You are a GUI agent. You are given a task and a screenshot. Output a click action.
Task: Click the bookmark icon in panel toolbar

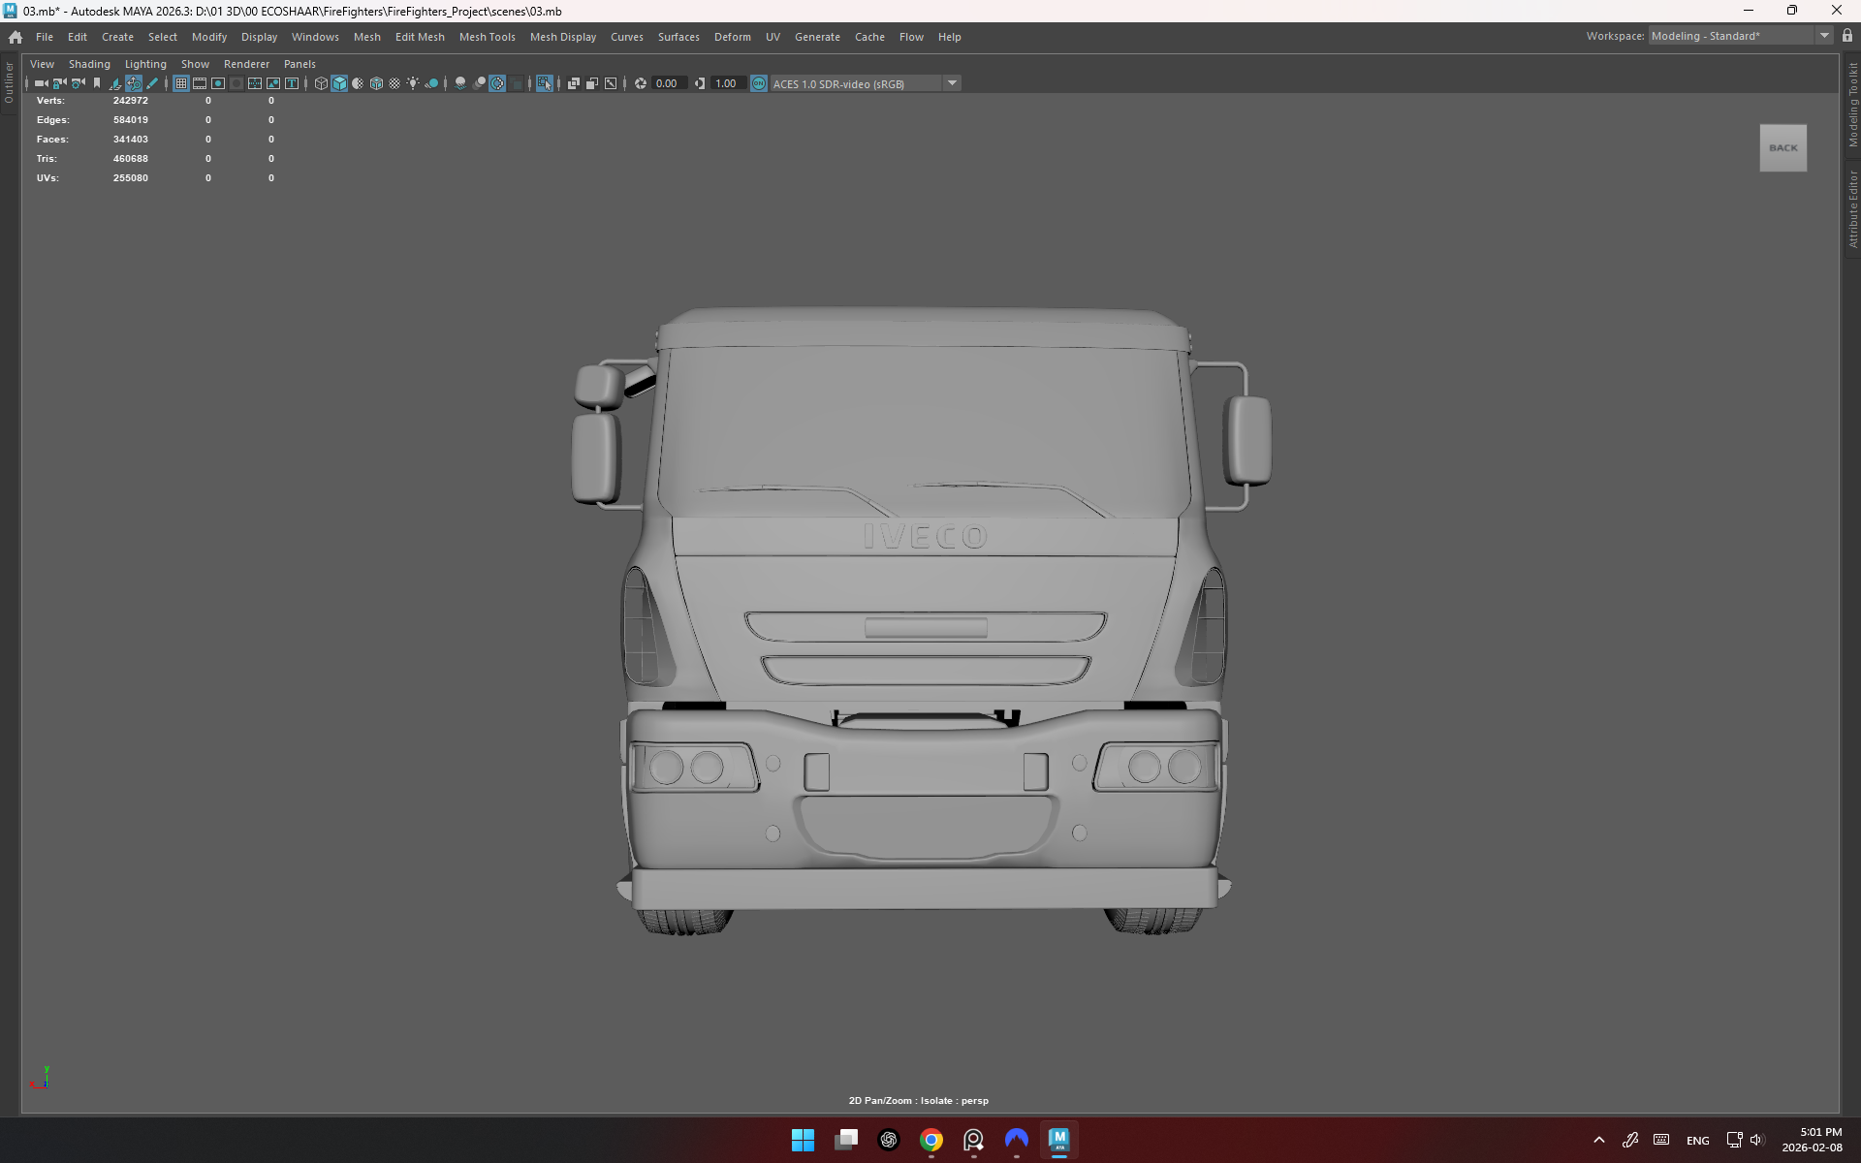tap(97, 83)
